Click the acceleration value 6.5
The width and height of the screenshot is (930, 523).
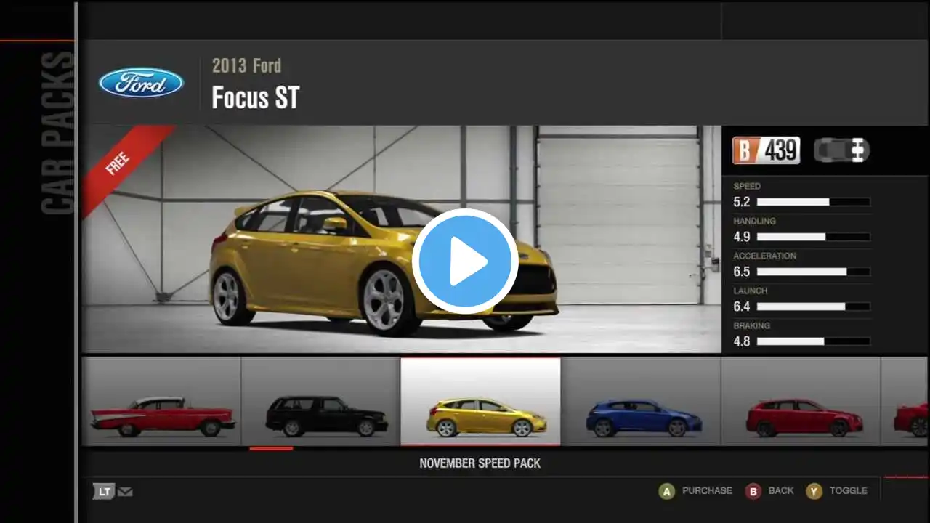pos(742,272)
